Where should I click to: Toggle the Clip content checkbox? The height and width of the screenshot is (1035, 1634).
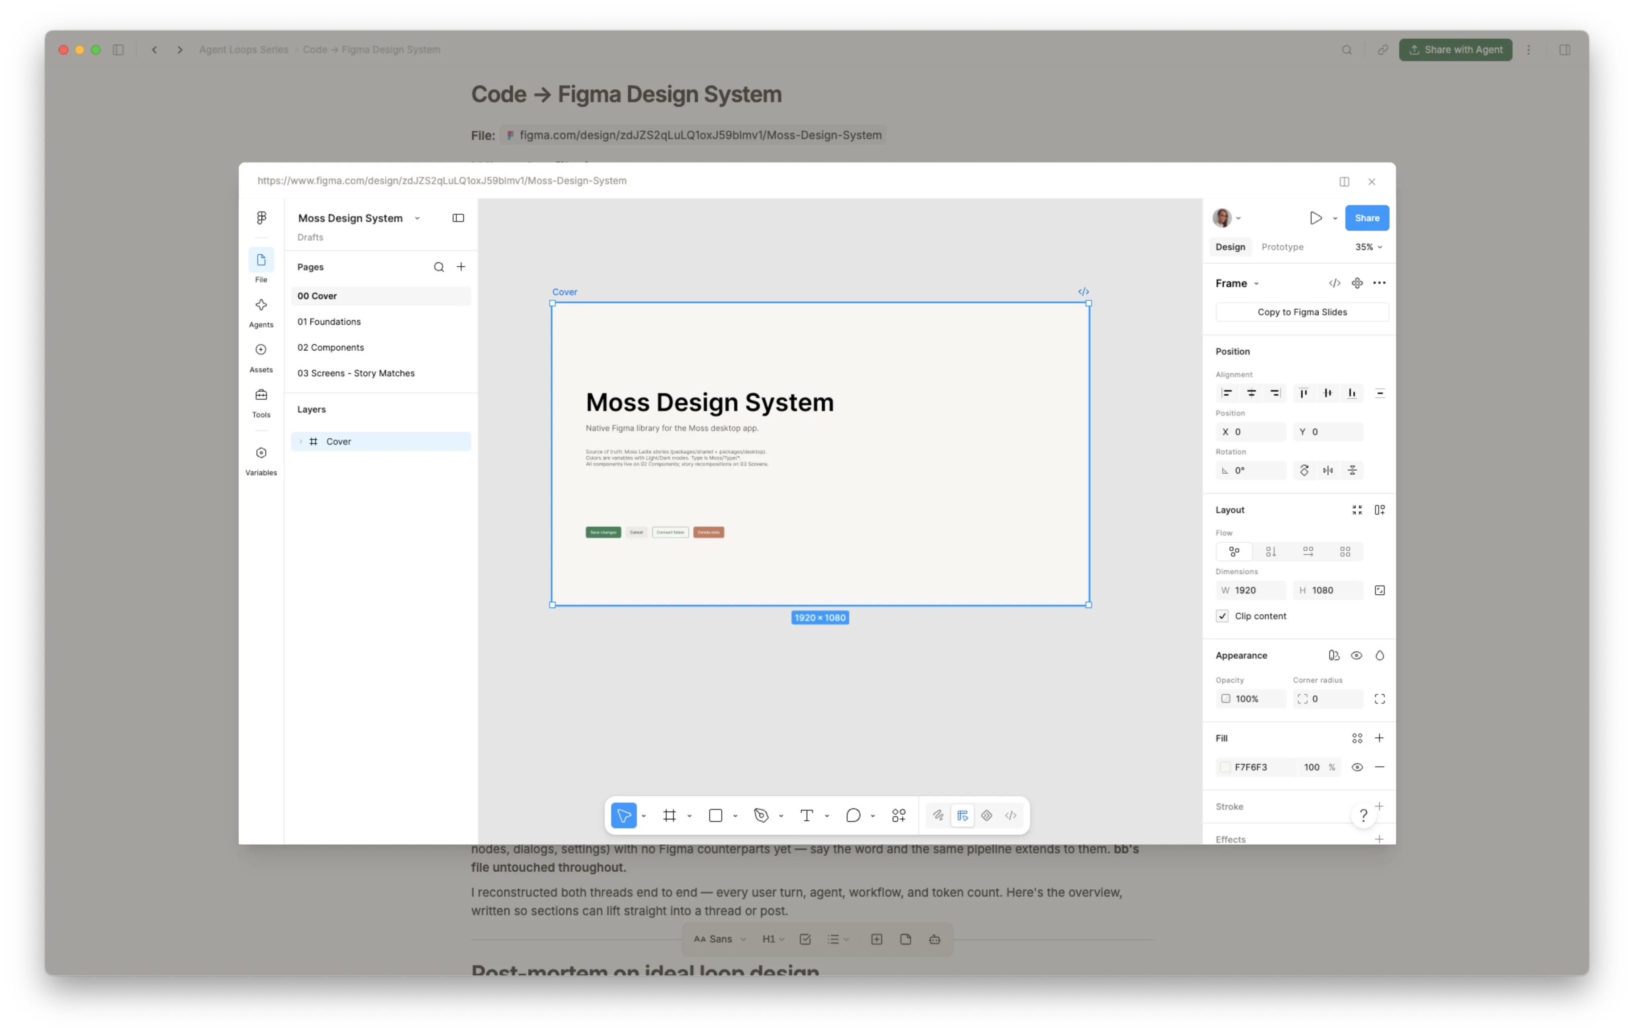point(1222,616)
